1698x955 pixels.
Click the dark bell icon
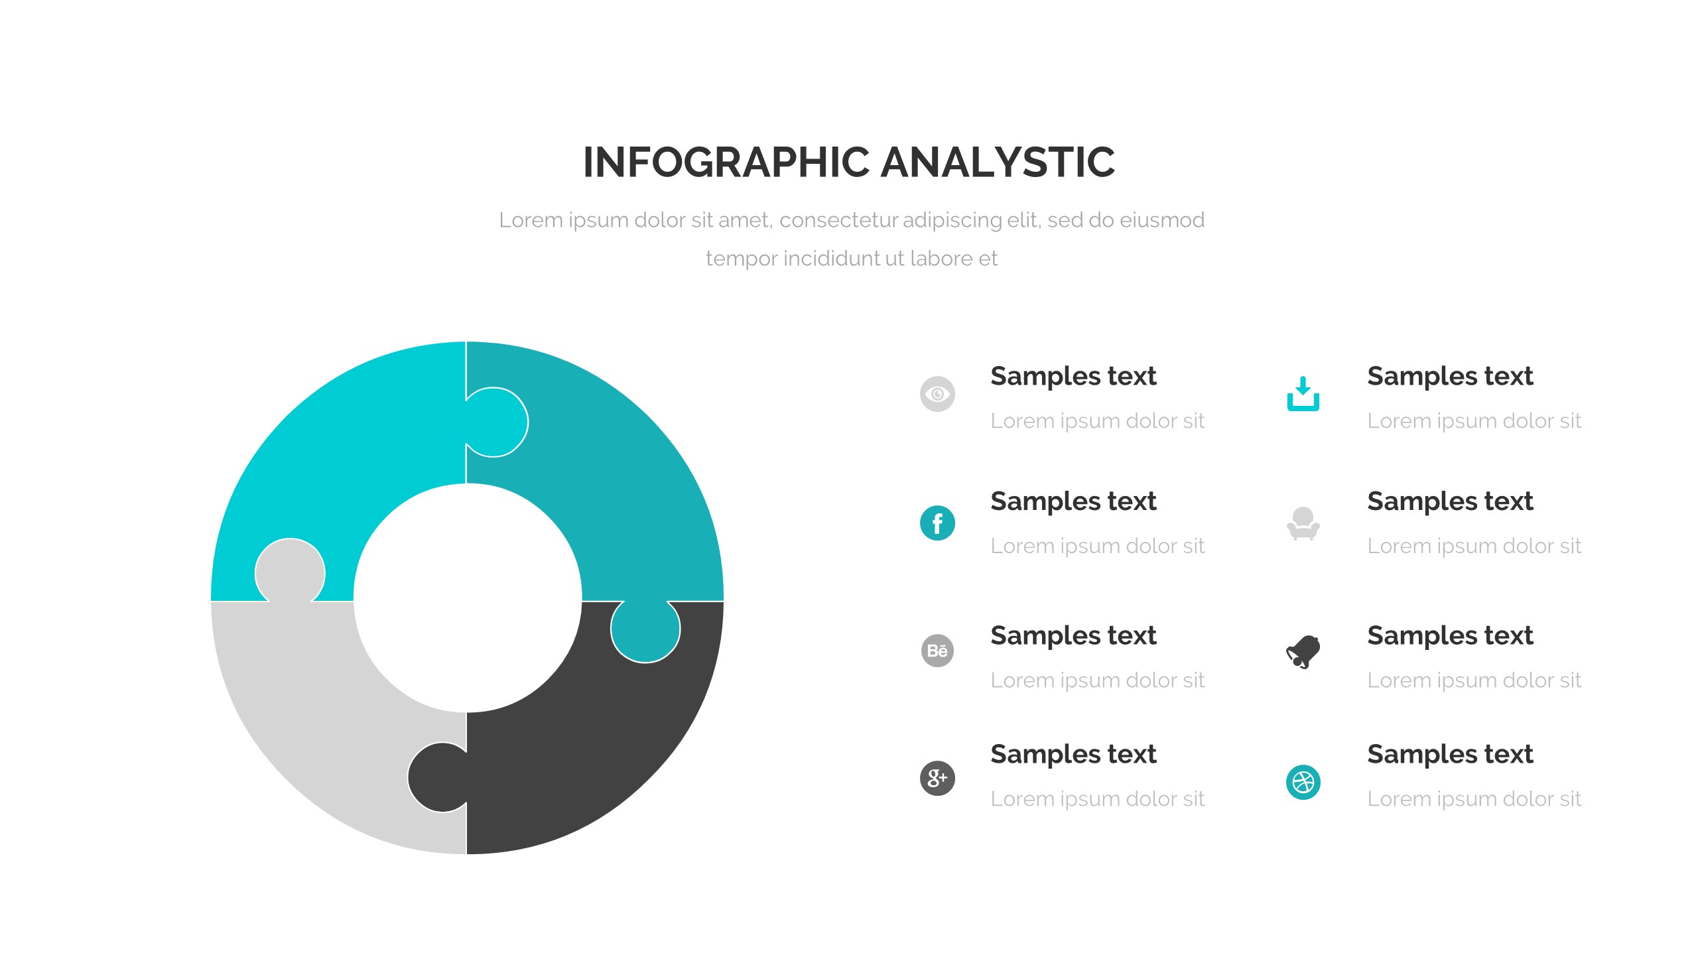point(1303,652)
